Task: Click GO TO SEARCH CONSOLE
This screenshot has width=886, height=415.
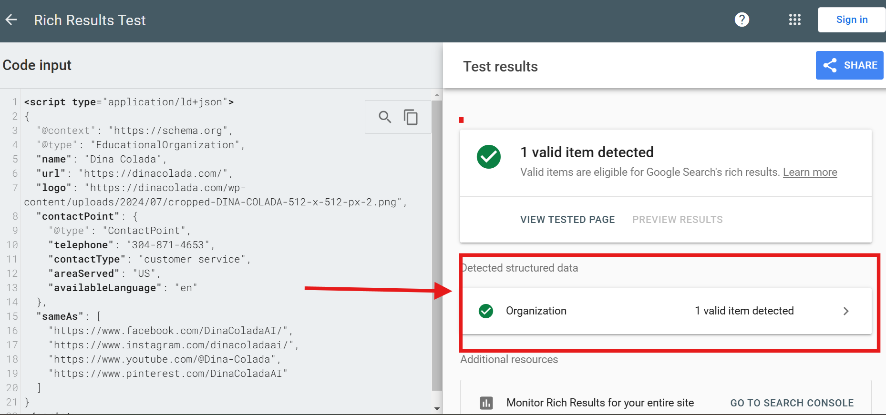Action: [792, 403]
